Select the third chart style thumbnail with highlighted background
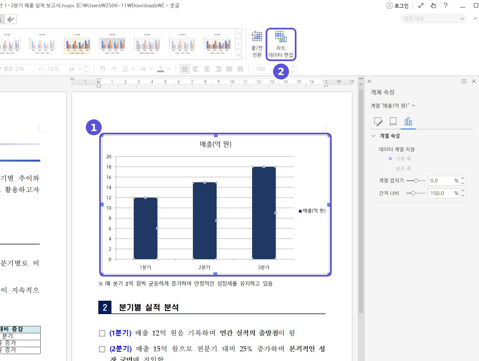The height and width of the screenshot is (361, 479). click(77, 44)
